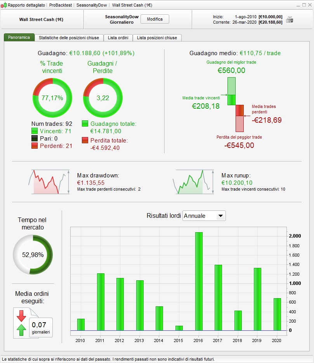The width and height of the screenshot is (314, 363).
Task: Open the Lista posizioni chiuse tab
Action: click(157, 38)
